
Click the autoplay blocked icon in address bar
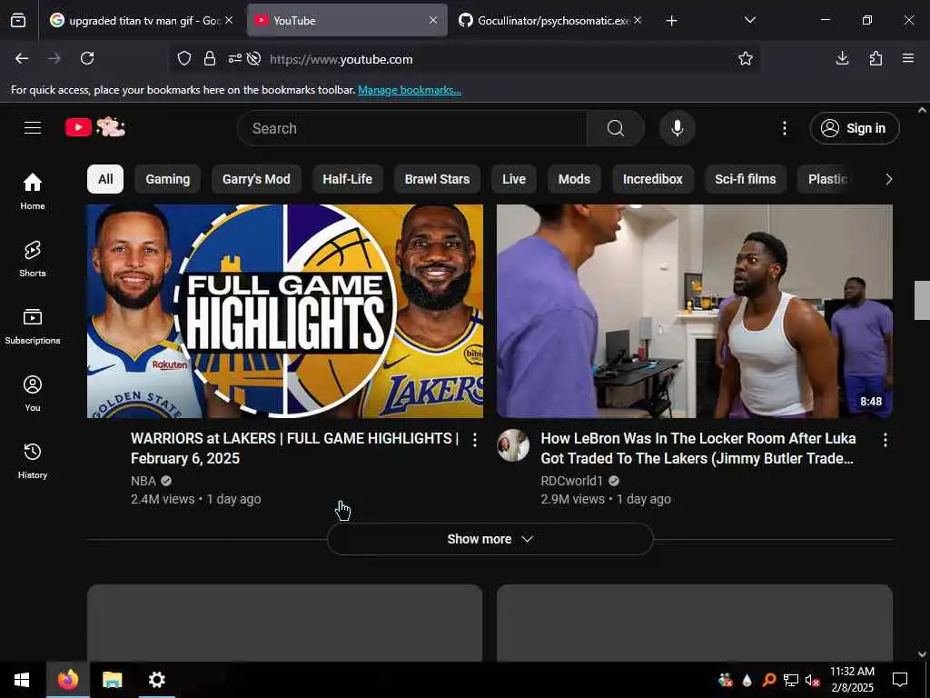click(254, 59)
